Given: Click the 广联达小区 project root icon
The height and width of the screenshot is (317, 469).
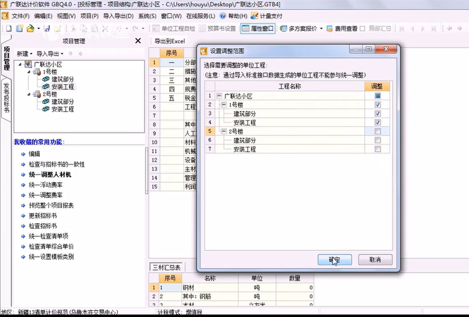Looking at the screenshot, I should 28,64.
